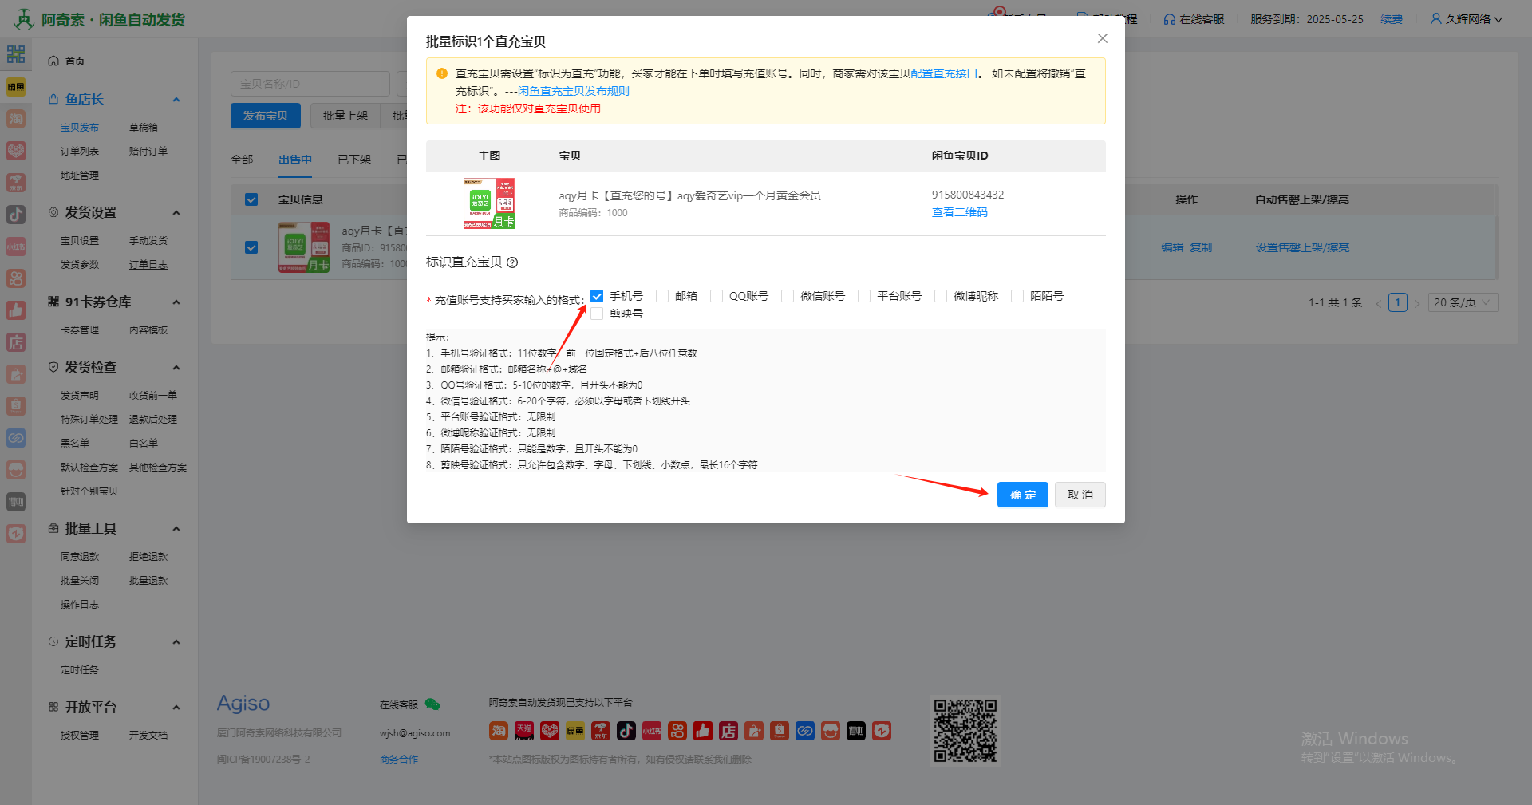Screen dimensions: 1532x805
Task: Click the 闲鱼 icon in footer platform list
Action: tap(575, 731)
